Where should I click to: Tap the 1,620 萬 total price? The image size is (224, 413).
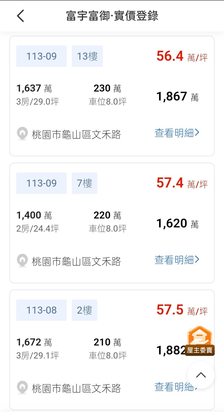point(177,224)
